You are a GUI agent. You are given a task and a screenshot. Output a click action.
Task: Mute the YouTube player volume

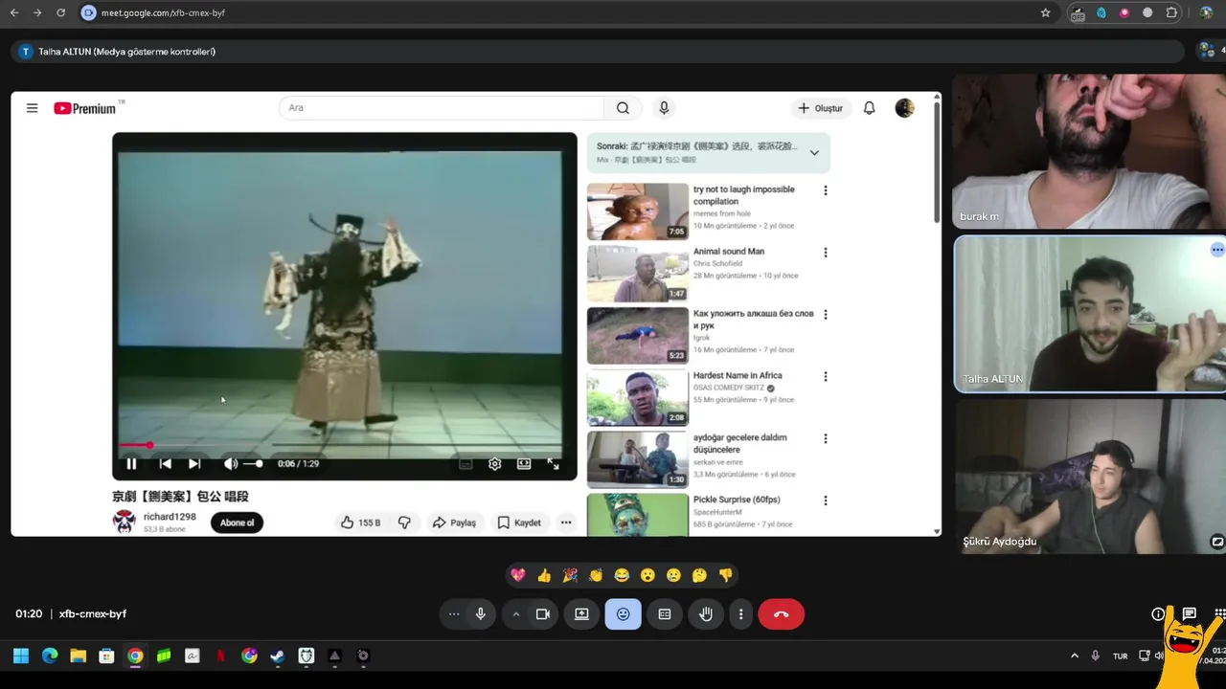coord(231,464)
